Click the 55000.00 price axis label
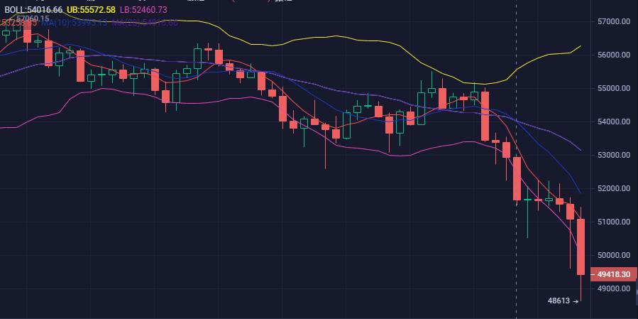Screen dimensions: 638x319 [615, 88]
